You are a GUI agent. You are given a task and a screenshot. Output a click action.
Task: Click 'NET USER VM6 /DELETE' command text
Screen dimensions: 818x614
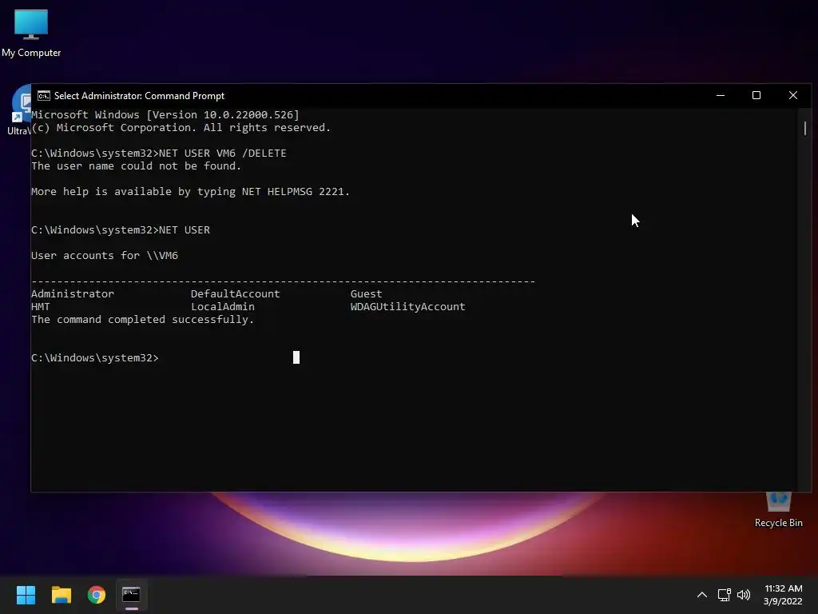[223, 153]
